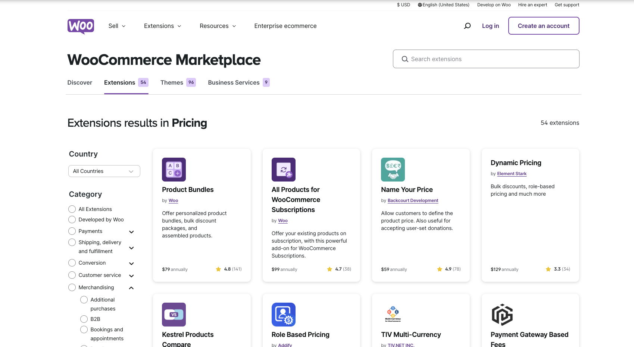Open Enterprise ecommerce menu item

click(285, 26)
